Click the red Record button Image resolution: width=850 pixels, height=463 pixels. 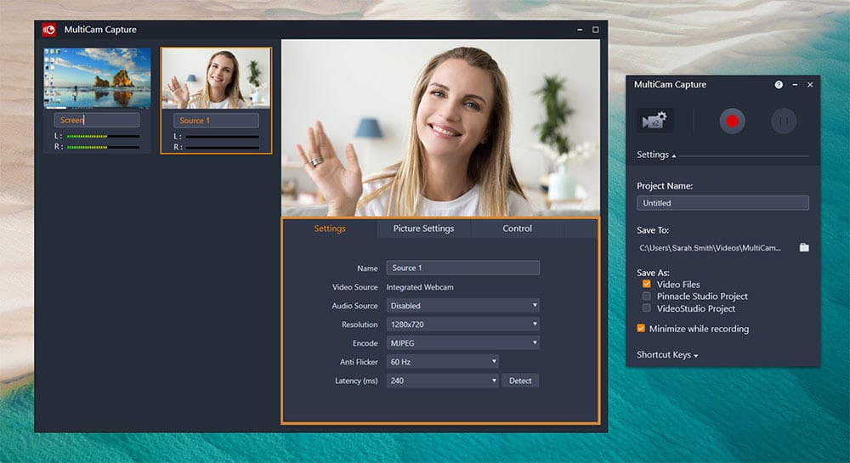click(x=732, y=121)
